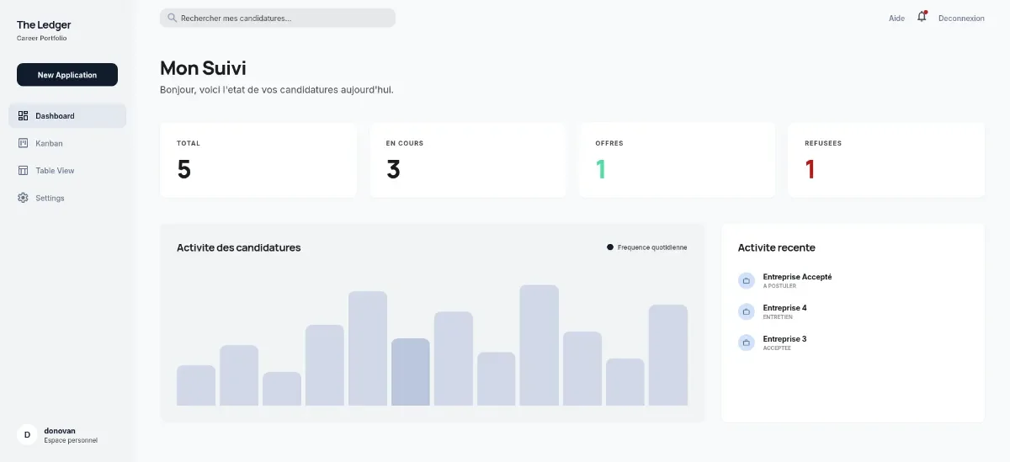The height and width of the screenshot is (462, 1010).
Task: Click the Career Portfolio subtitle
Action: click(x=41, y=38)
